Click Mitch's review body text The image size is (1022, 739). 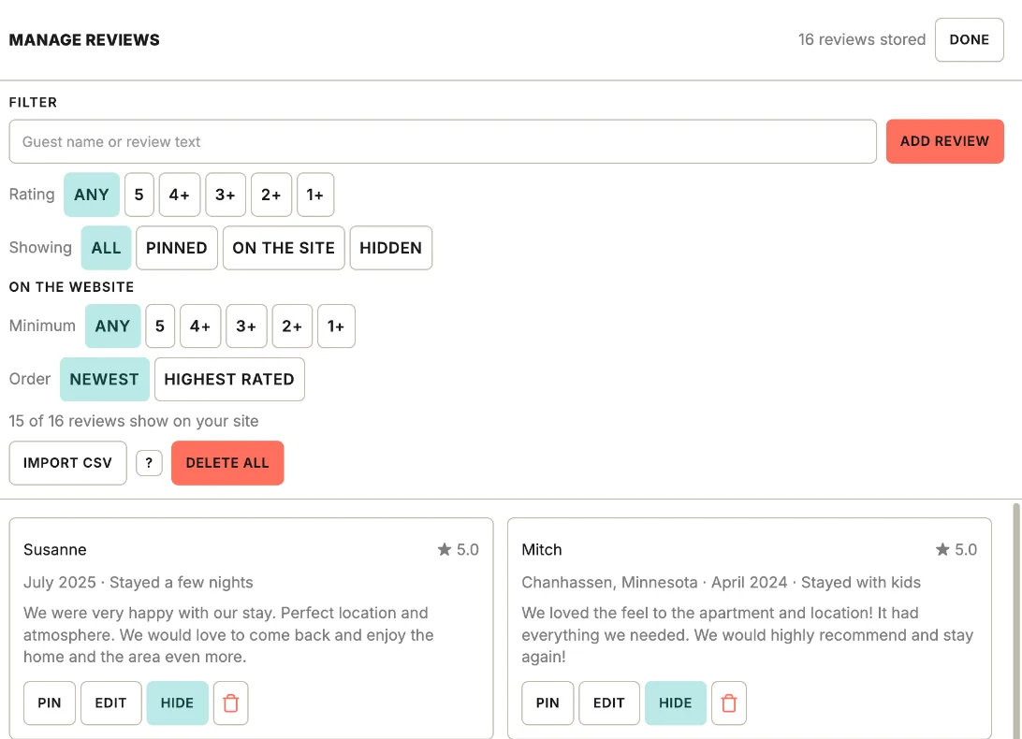(747, 635)
